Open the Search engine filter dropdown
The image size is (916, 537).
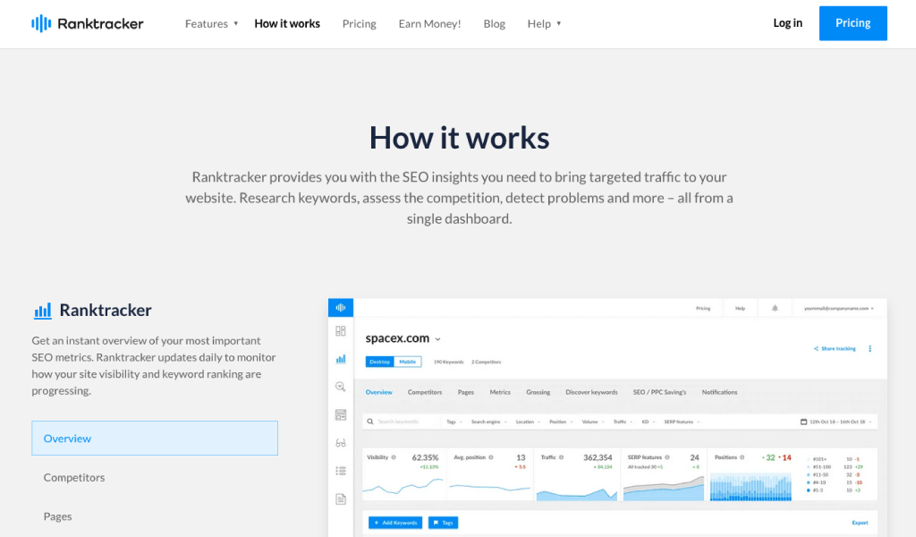coord(489,422)
